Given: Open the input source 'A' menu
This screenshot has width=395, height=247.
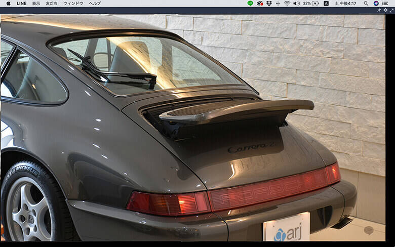Looking at the screenshot, I should (326, 3).
